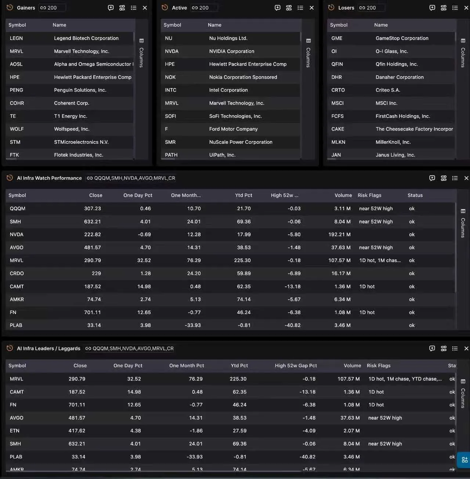This screenshot has height=479, width=470.
Task: Select the NVDA row in Active table
Action: [x=230, y=51]
